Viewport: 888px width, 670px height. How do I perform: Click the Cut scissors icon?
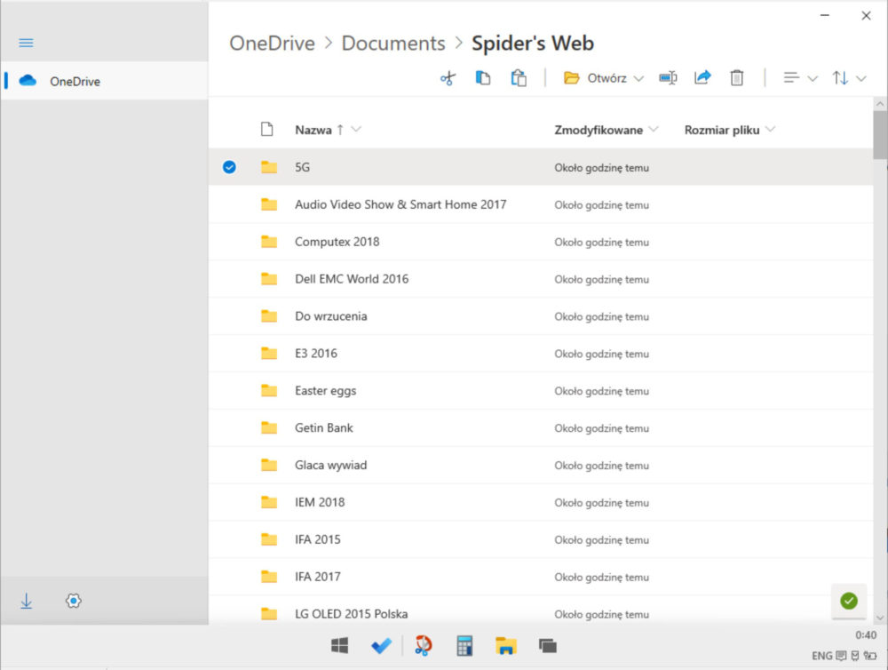point(448,78)
